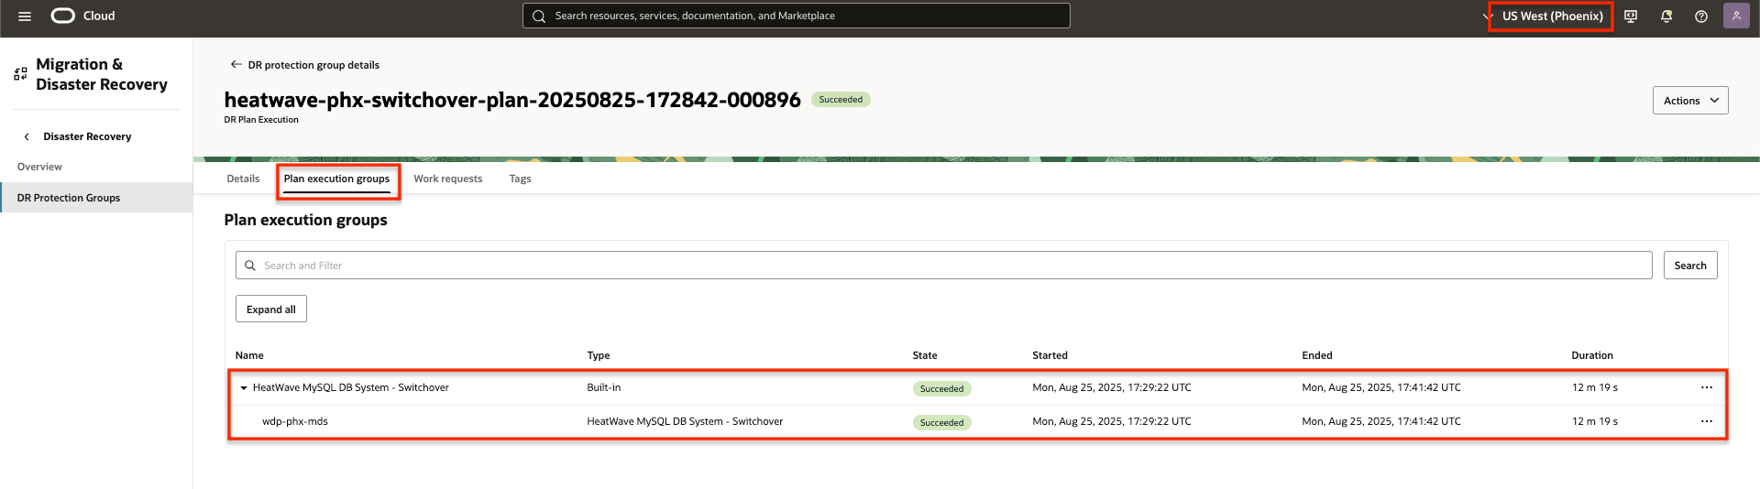Viewport: 1760px width, 489px height.
Task: Click the State column header
Action: point(925,355)
